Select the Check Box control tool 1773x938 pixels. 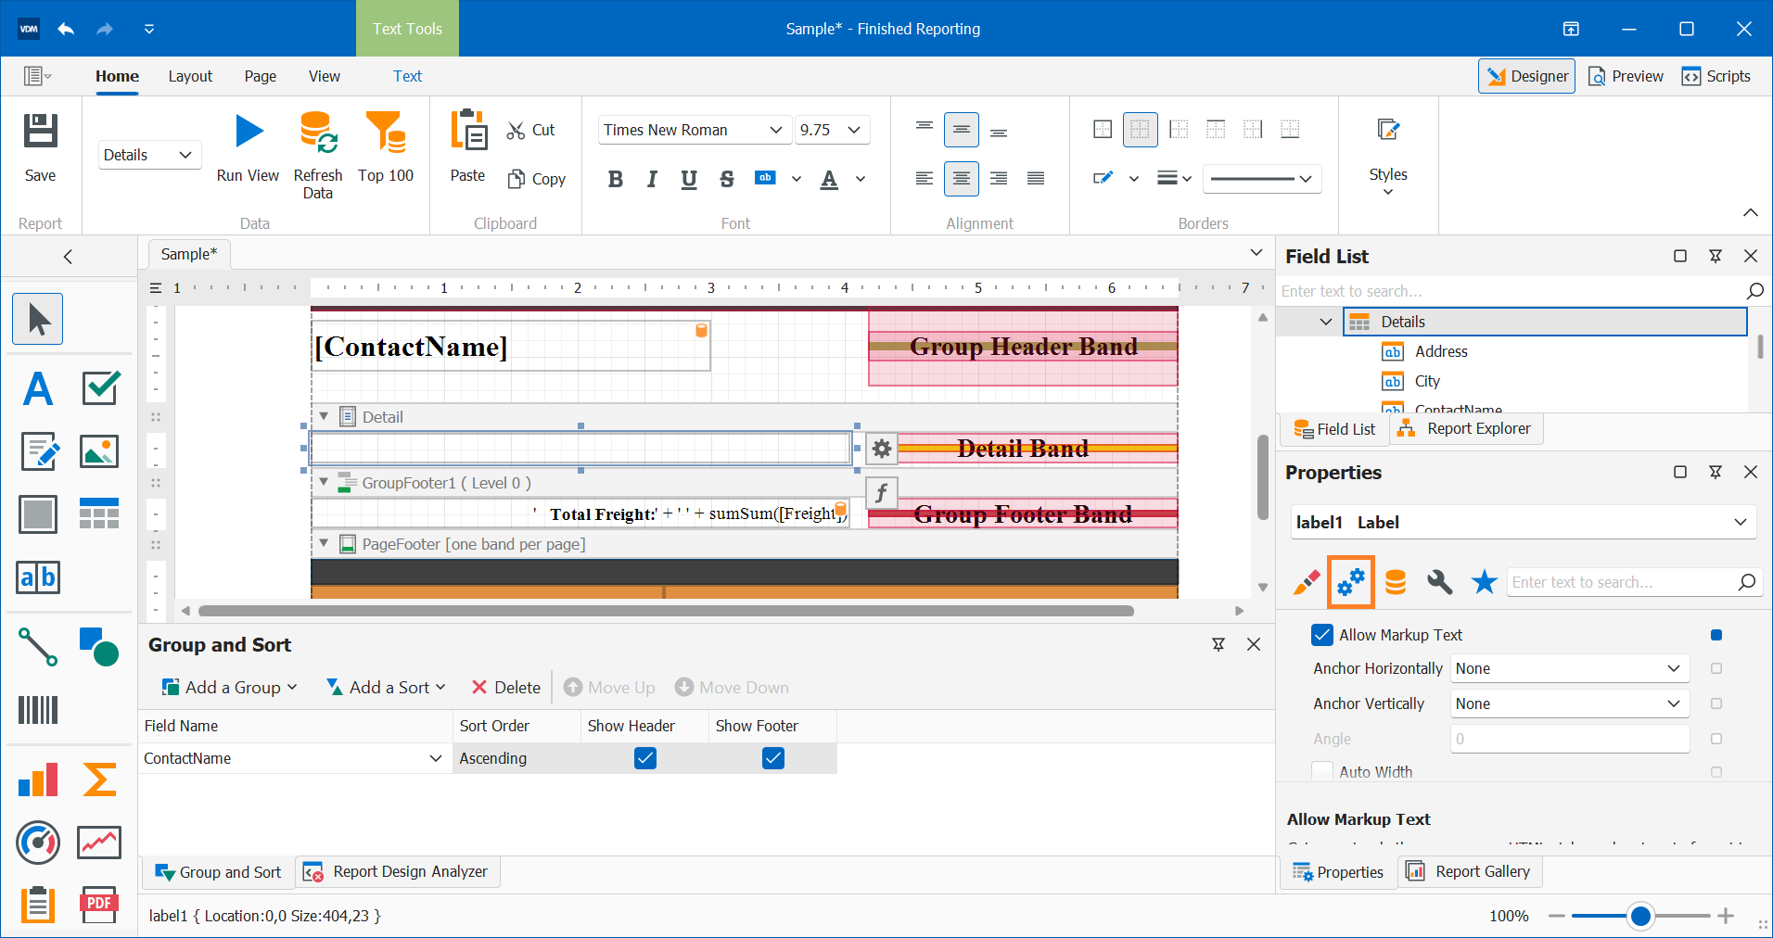[x=100, y=388]
